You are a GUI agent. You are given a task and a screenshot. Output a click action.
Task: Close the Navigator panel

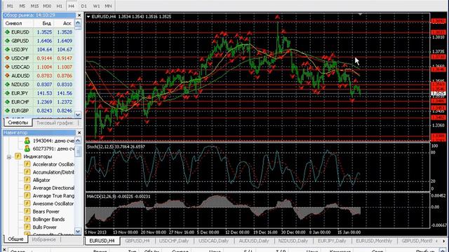pyautogui.click(x=79, y=132)
